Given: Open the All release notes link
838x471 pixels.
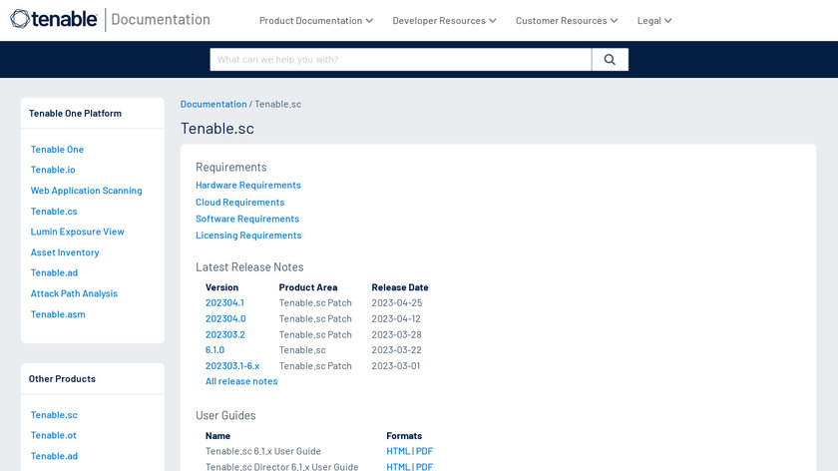Looking at the screenshot, I should point(241,381).
